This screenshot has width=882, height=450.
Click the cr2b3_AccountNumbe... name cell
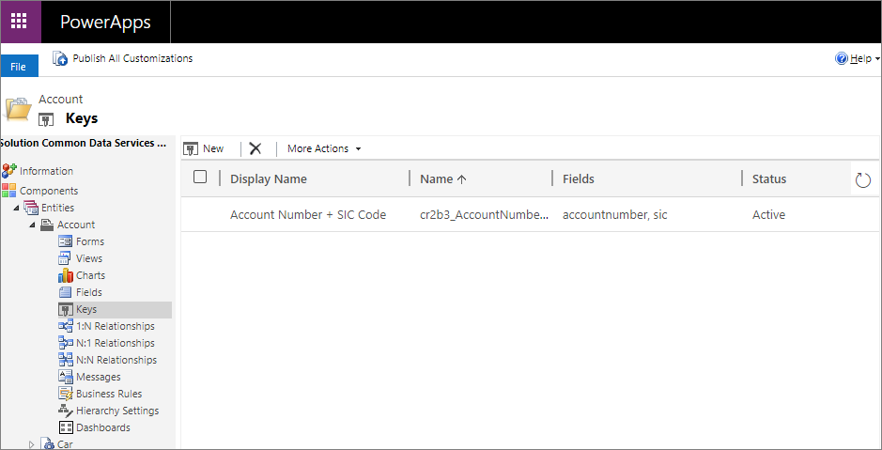click(x=485, y=214)
